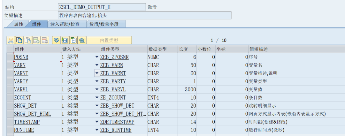Open component type ZEB_SHOW_DET
Screen dimensions: 345x136
pyautogui.click(x=117, y=106)
